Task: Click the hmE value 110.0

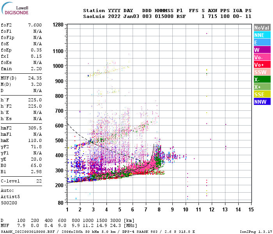Action: point(35,140)
